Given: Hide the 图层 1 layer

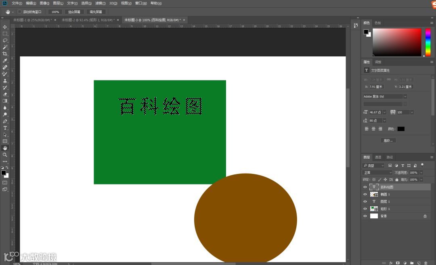Looking at the screenshot, I should pos(365,201).
